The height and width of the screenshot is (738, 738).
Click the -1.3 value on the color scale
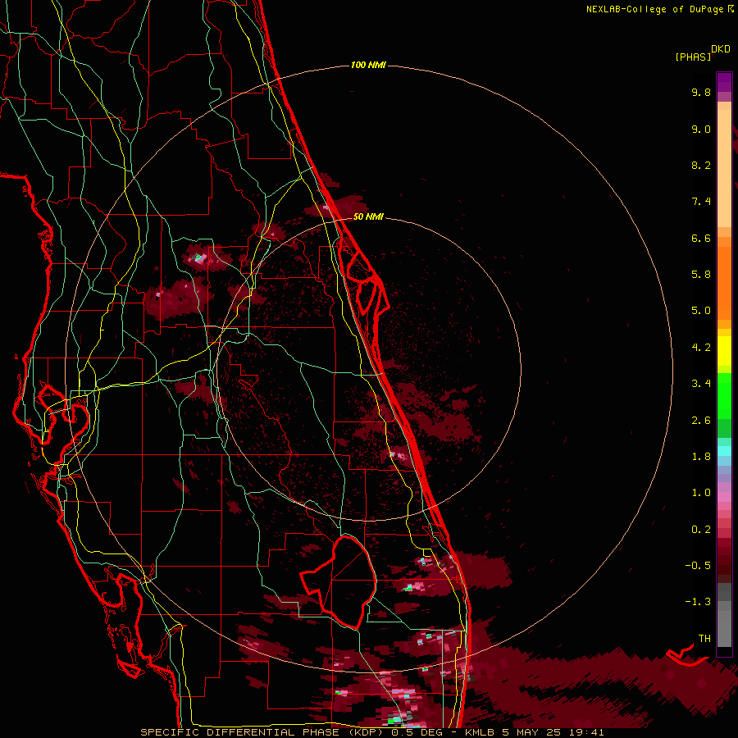point(698,602)
